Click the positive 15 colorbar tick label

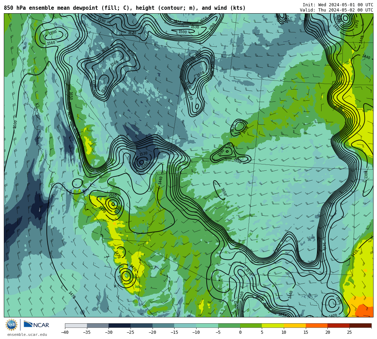point(305,332)
